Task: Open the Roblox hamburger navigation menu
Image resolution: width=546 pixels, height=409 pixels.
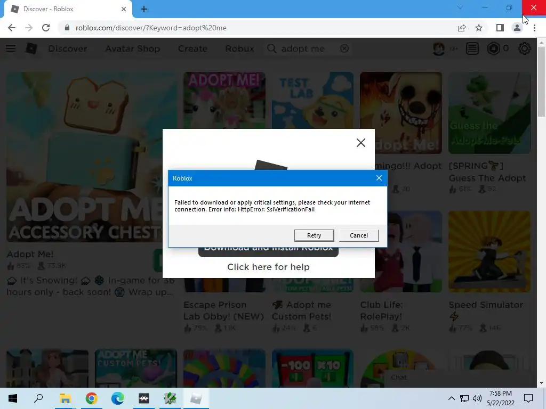Action: (x=11, y=48)
